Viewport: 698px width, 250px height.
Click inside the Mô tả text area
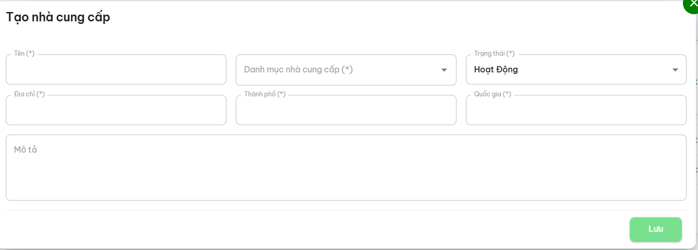(346, 169)
